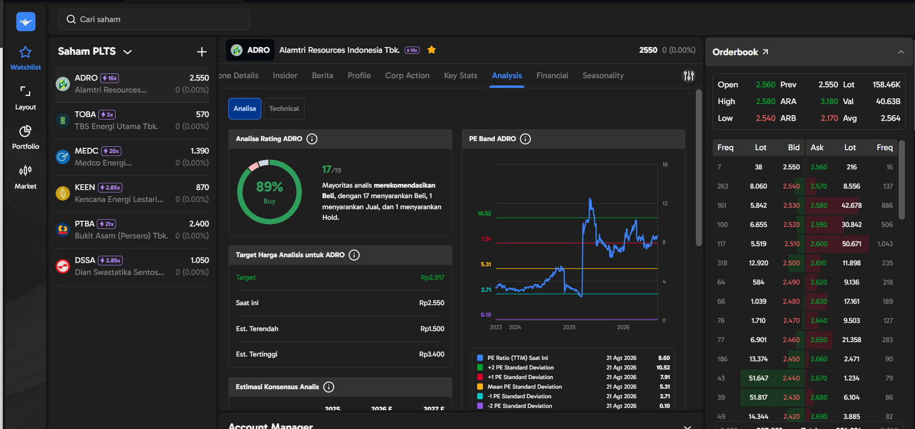Click the TOBA logo in watchlist
This screenshot has height=429, width=915.
63,120
